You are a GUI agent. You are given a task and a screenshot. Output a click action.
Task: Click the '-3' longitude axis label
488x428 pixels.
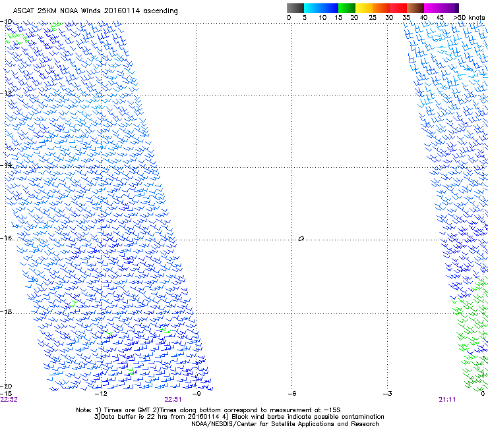[388, 394]
